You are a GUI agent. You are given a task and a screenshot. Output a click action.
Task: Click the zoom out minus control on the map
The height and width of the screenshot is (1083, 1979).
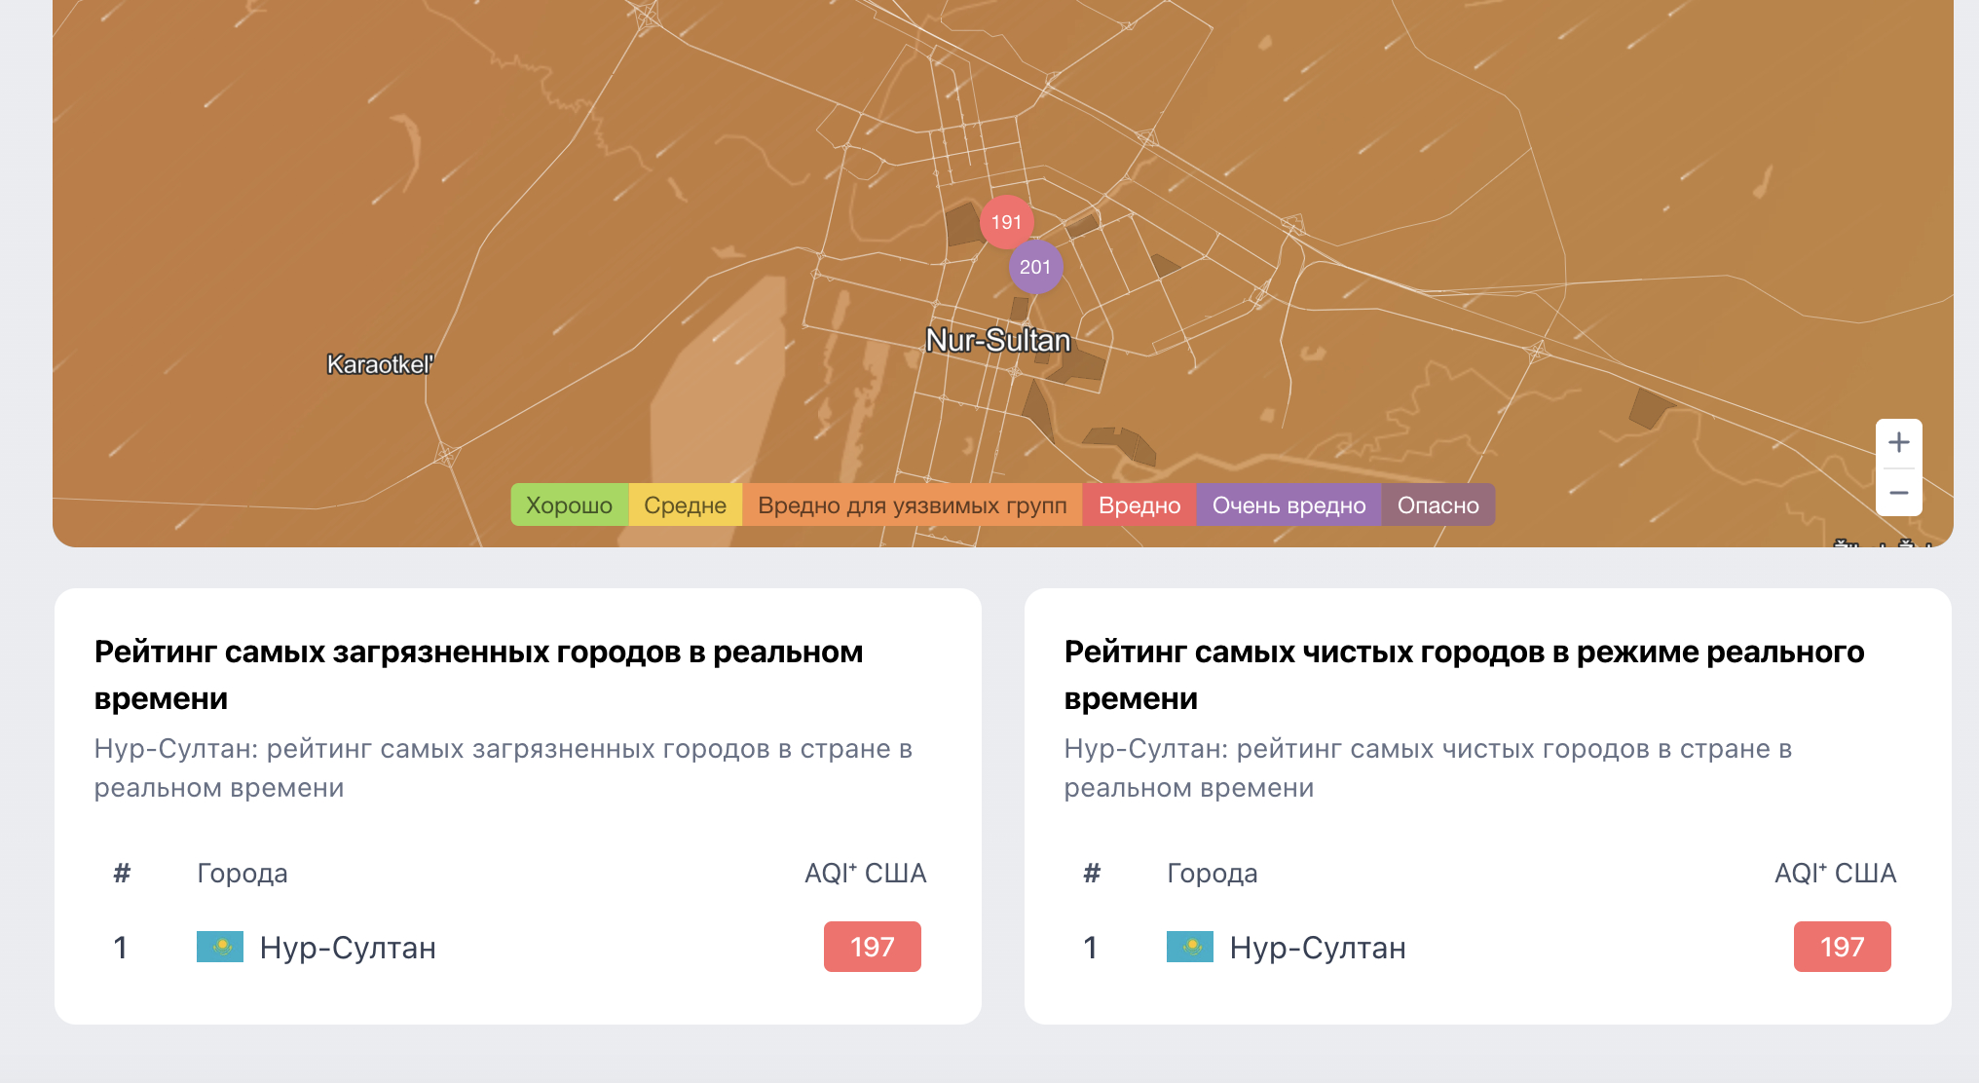click(x=1899, y=492)
